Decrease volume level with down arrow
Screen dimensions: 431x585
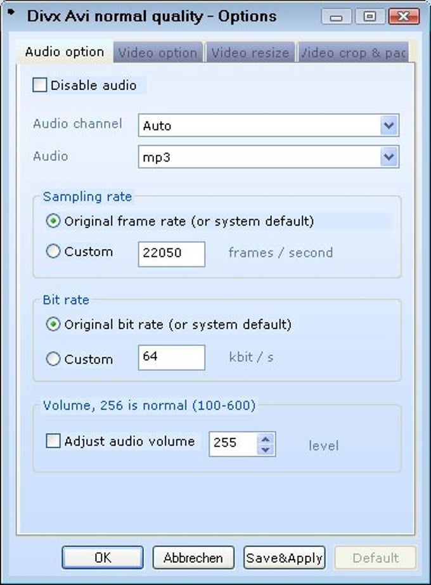266,449
